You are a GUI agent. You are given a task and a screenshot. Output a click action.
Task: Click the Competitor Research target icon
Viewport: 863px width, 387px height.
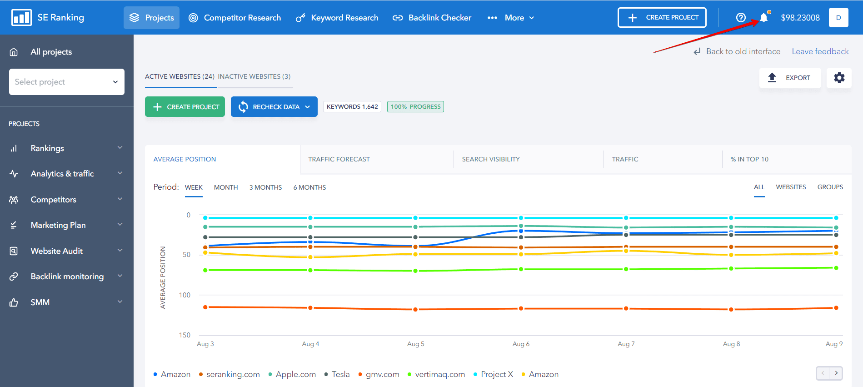193,18
